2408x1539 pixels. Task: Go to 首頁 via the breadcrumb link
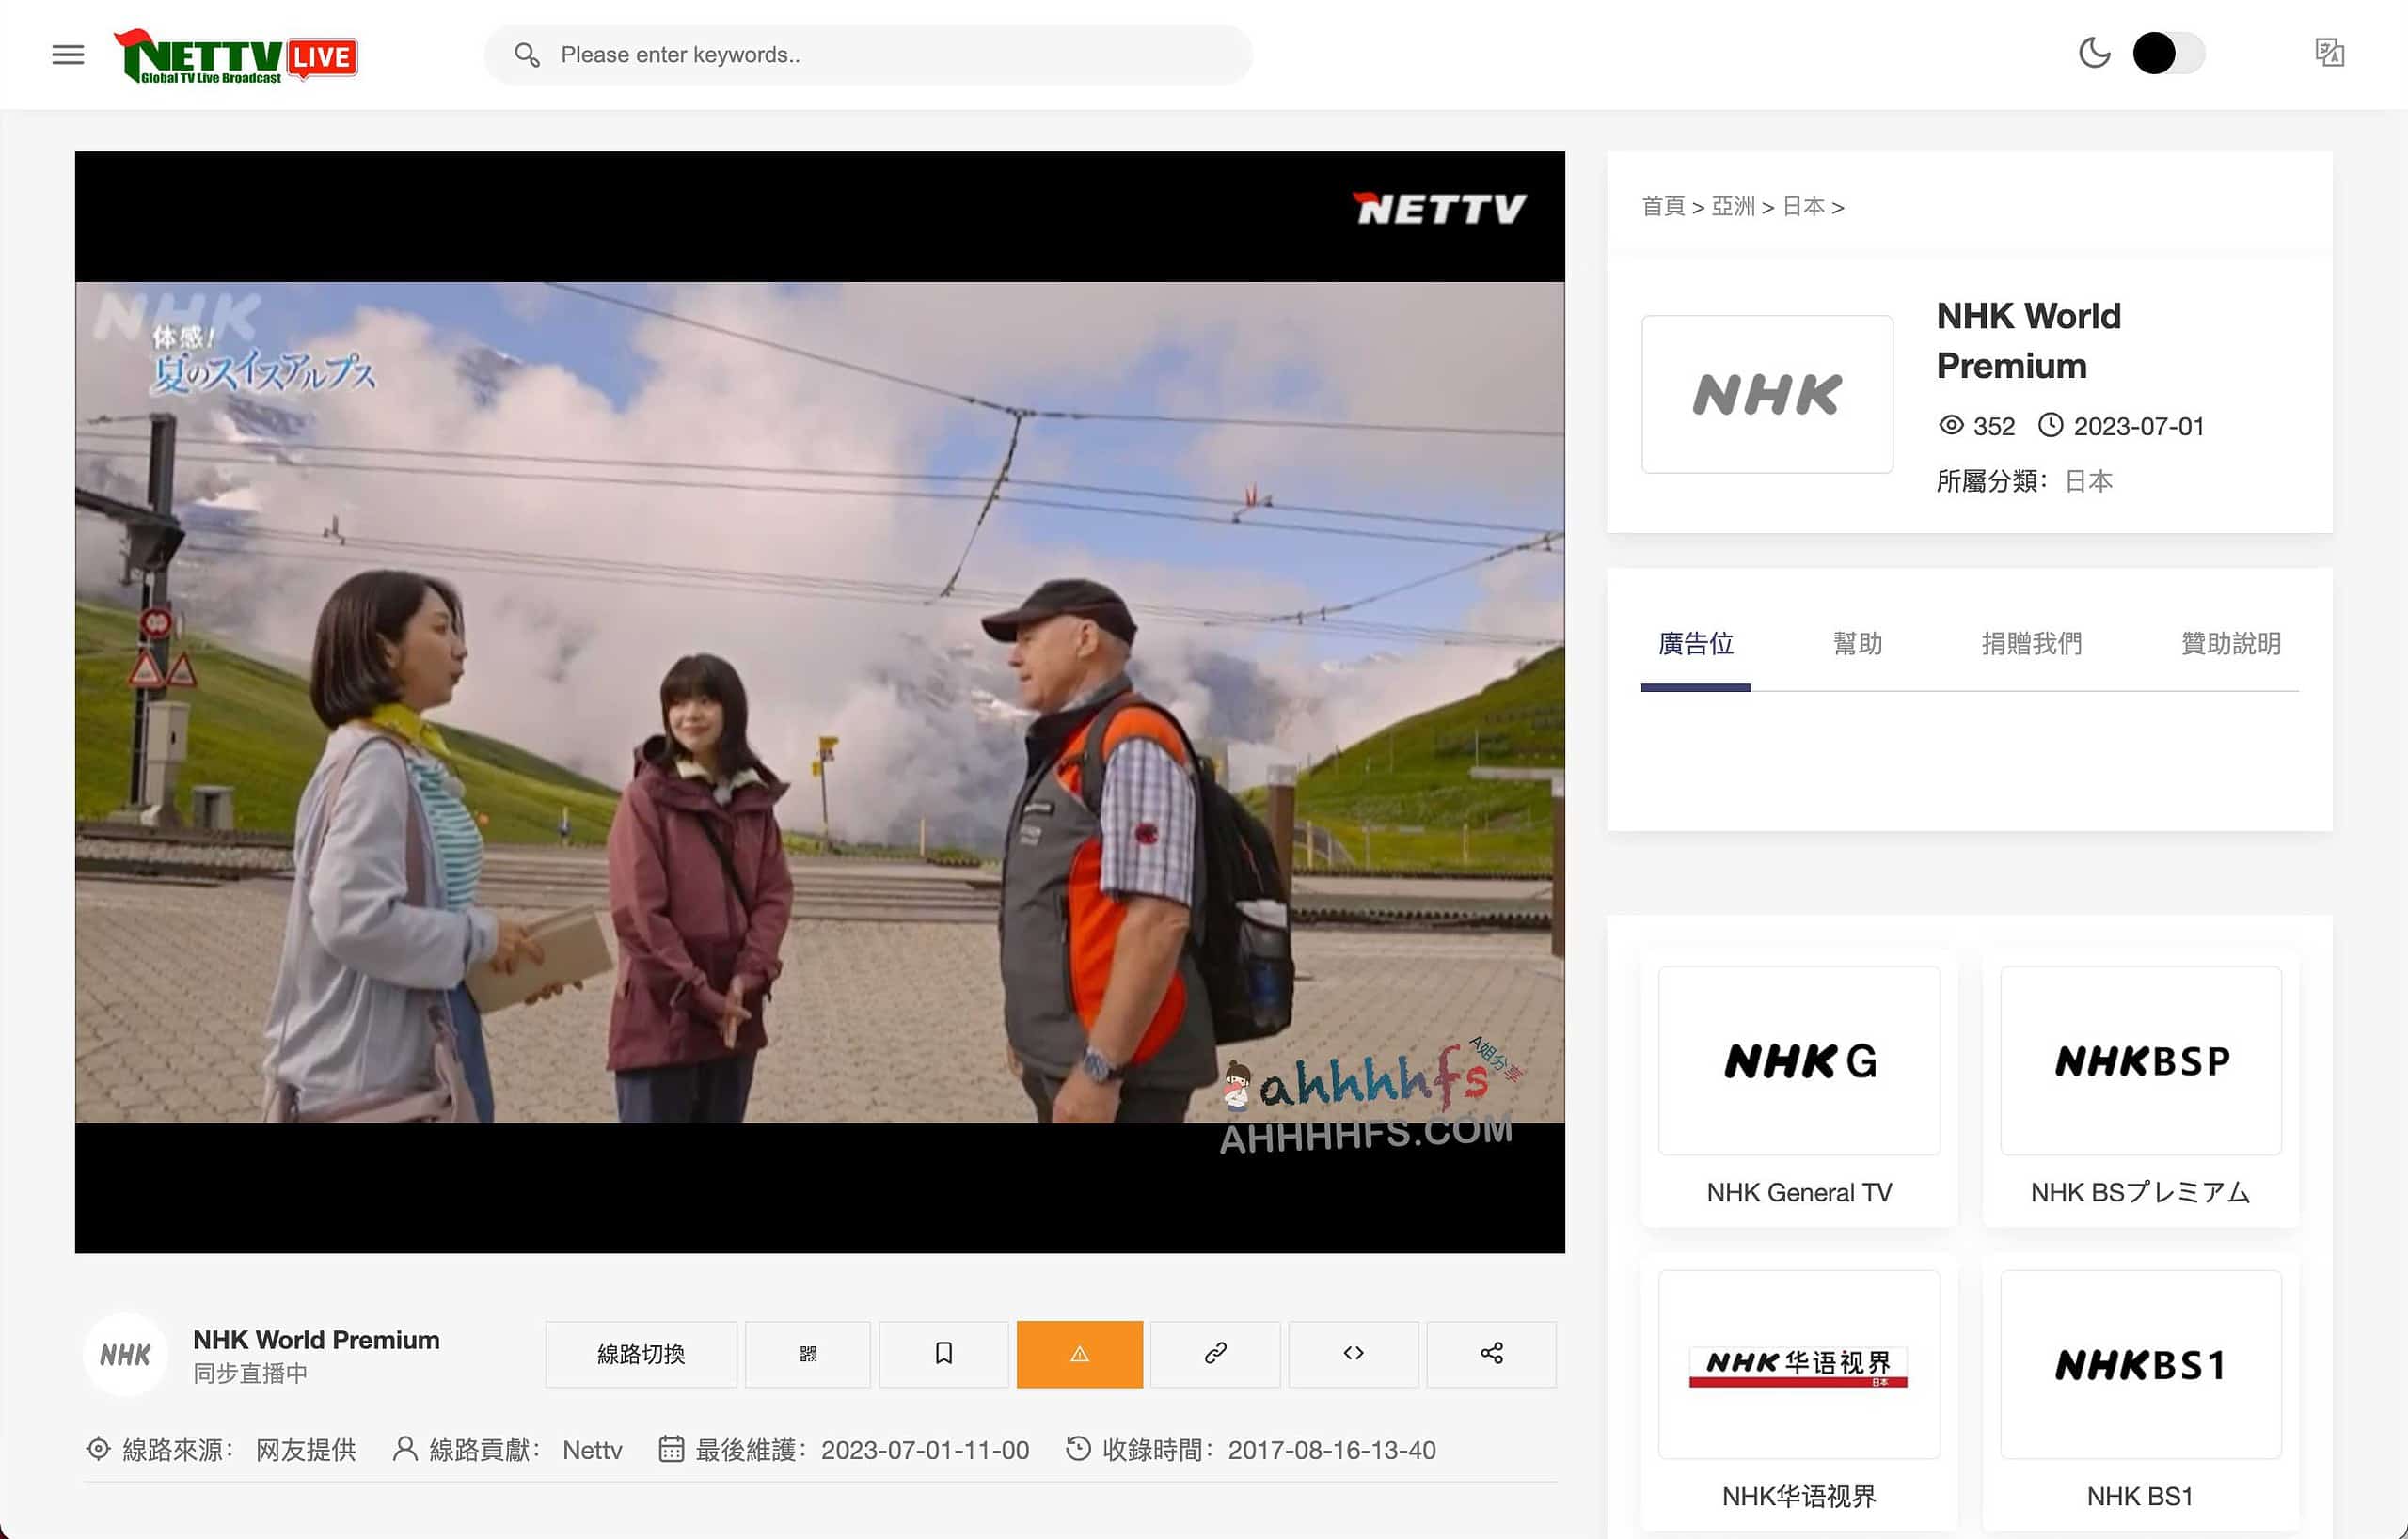tap(1663, 206)
